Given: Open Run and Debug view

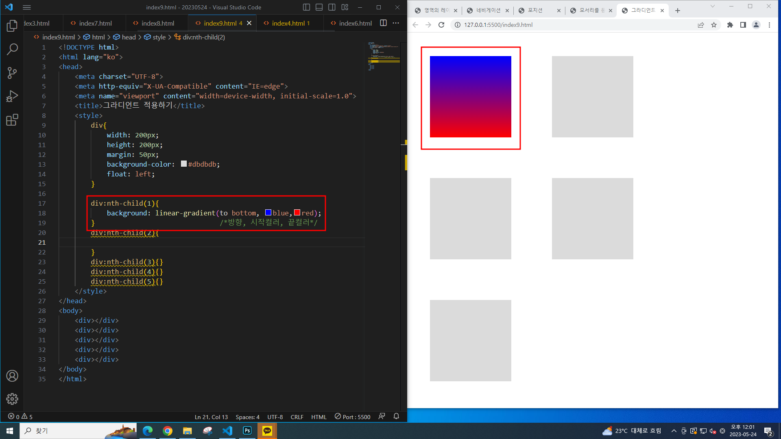Looking at the screenshot, I should pyautogui.click(x=12, y=96).
